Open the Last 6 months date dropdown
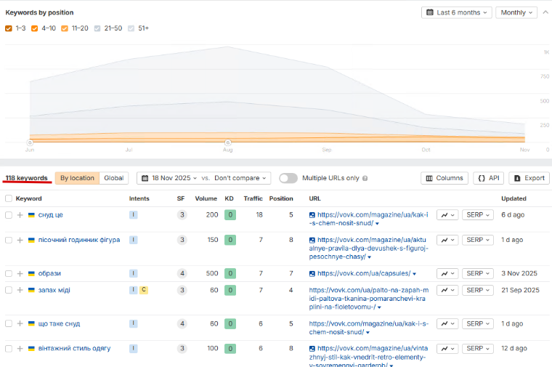Image resolution: width=552 pixels, height=367 pixels. (456, 12)
